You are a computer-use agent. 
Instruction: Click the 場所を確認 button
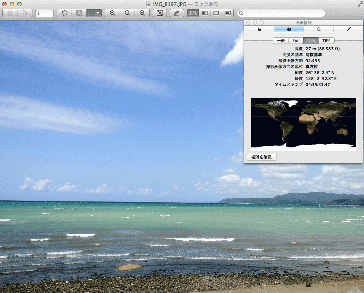262,157
